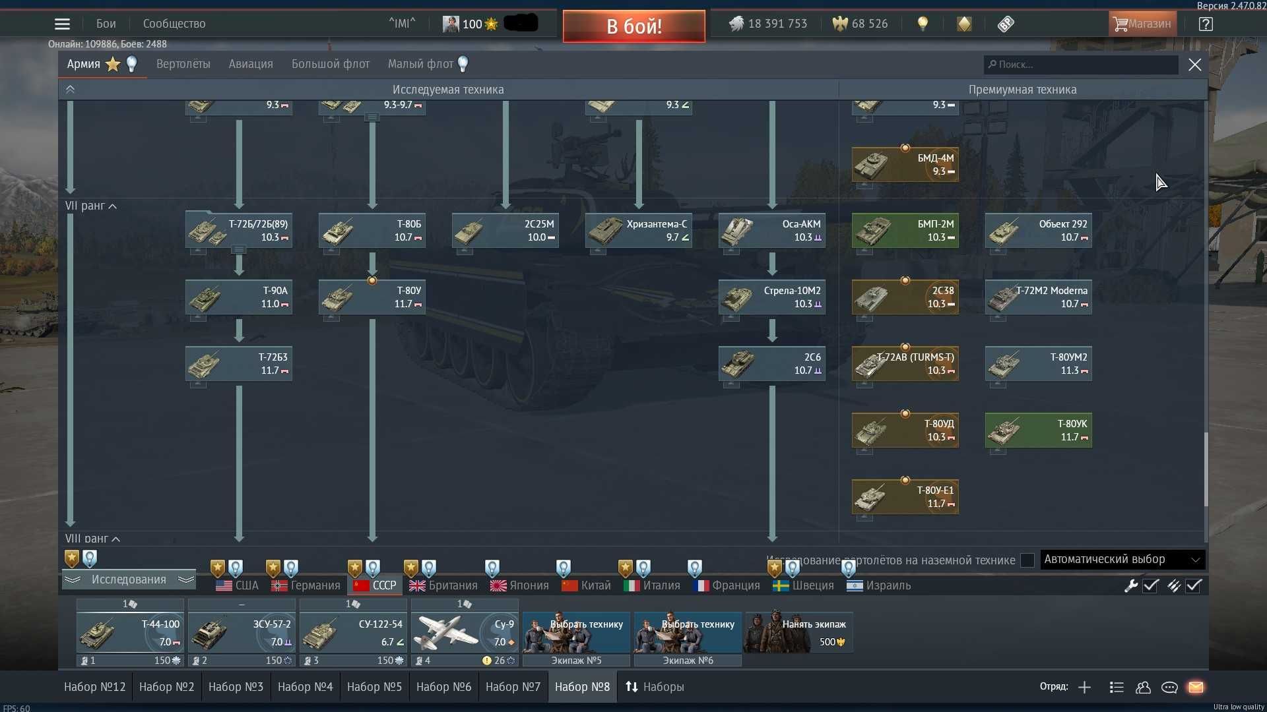Toggle helicopter research on ground vehicles checkbox
The height and width of the screenshot is (712, 1267).
[x=1027, y=560]
